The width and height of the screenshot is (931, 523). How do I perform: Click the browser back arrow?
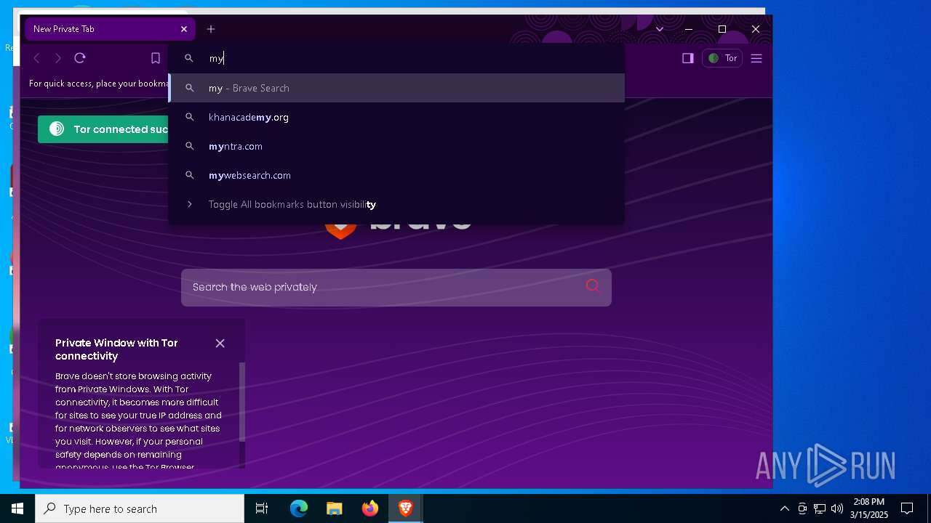tap(36, 58)
